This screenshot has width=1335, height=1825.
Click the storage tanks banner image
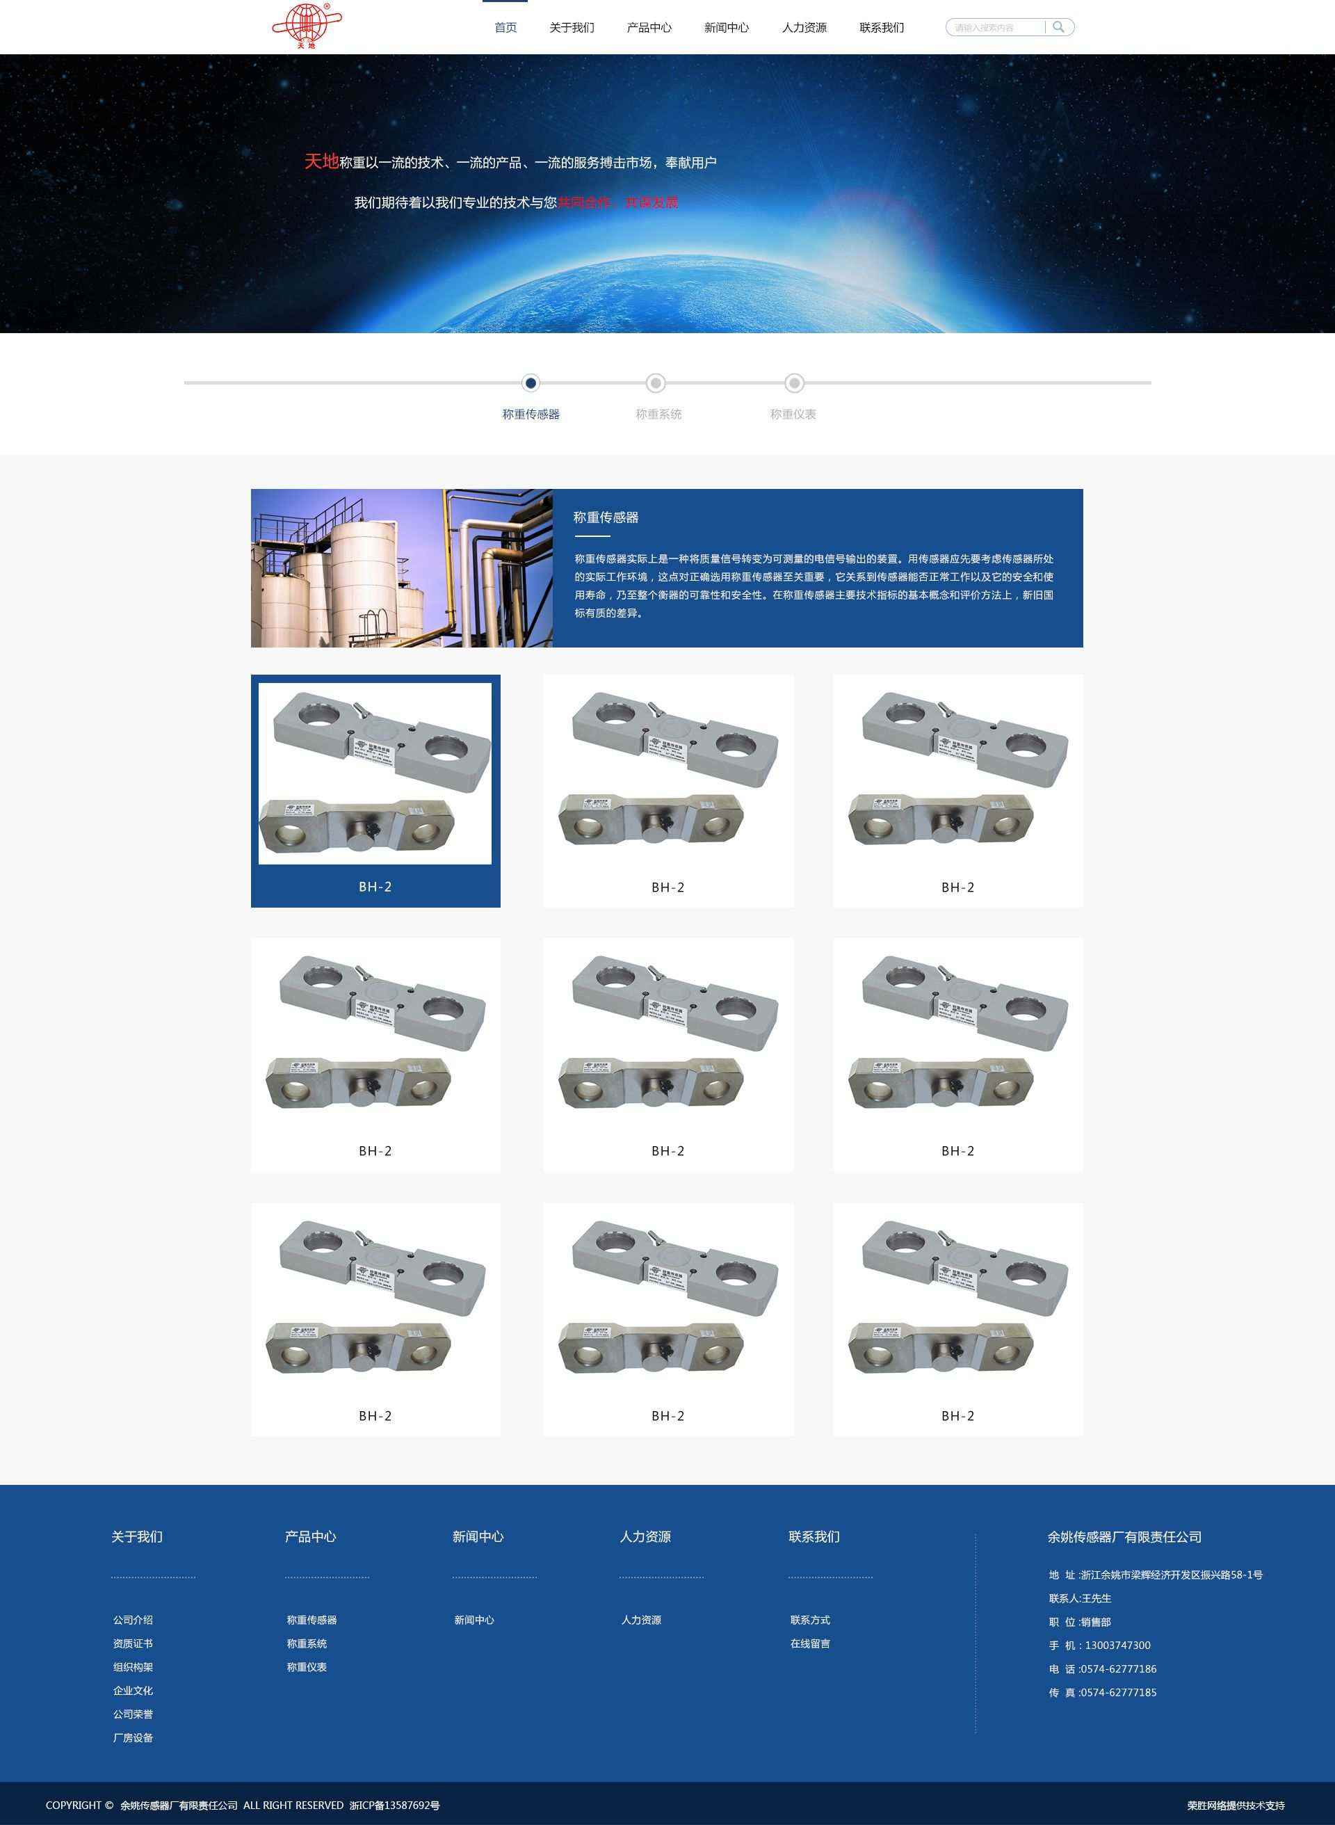402,568
